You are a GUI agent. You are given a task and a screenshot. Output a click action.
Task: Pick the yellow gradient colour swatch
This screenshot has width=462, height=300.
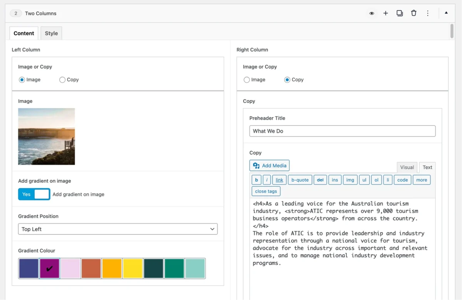132,268
